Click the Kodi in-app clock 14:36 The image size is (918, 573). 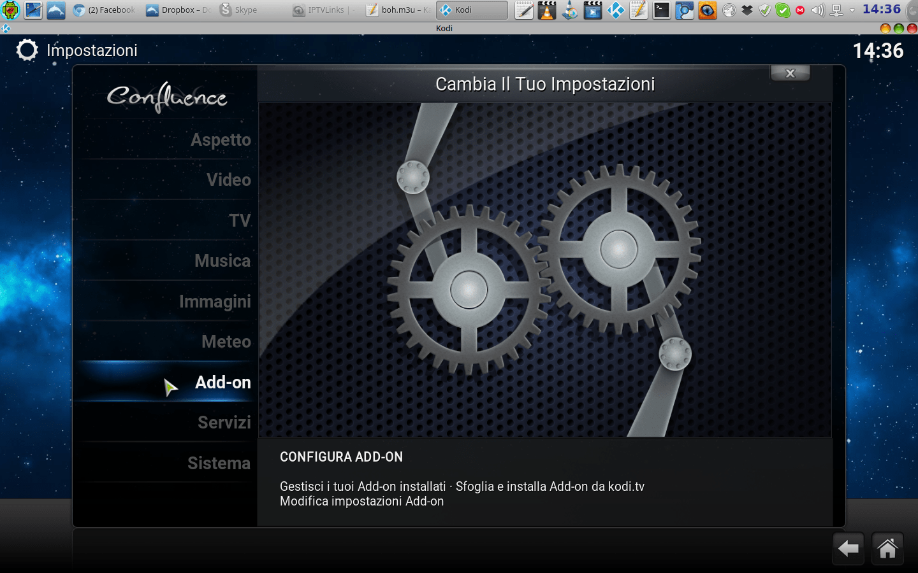pyautogui.click(x=878, y=51)
